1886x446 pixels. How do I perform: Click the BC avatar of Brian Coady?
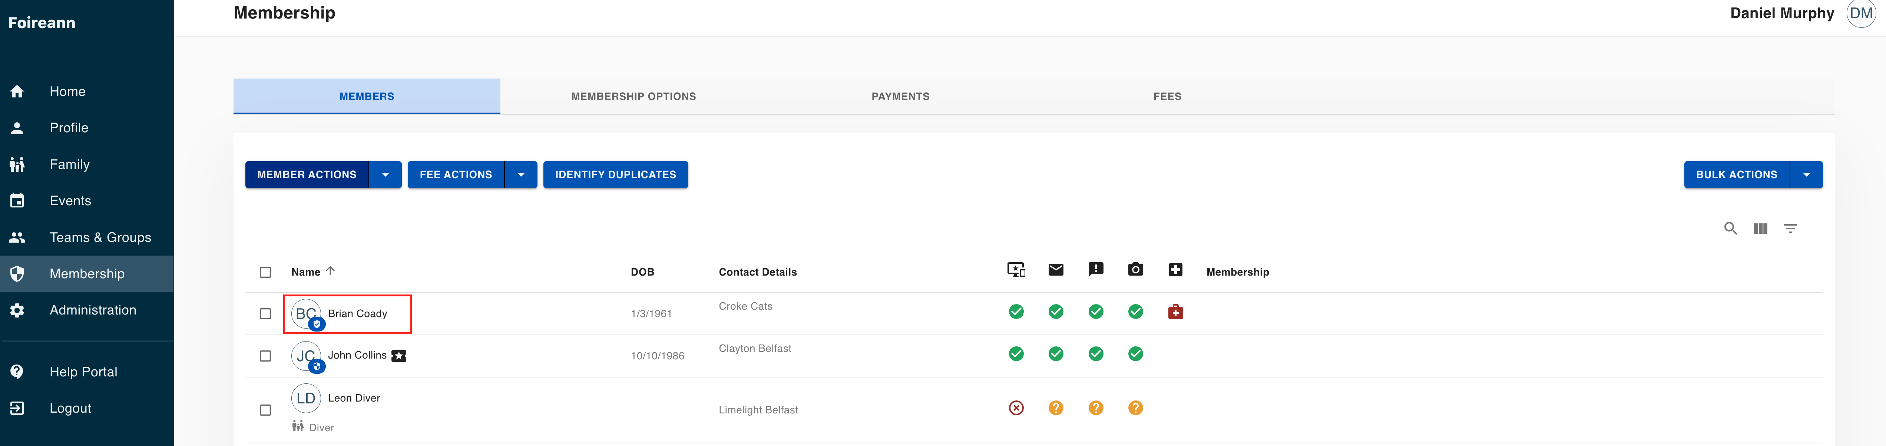point(306,314)
